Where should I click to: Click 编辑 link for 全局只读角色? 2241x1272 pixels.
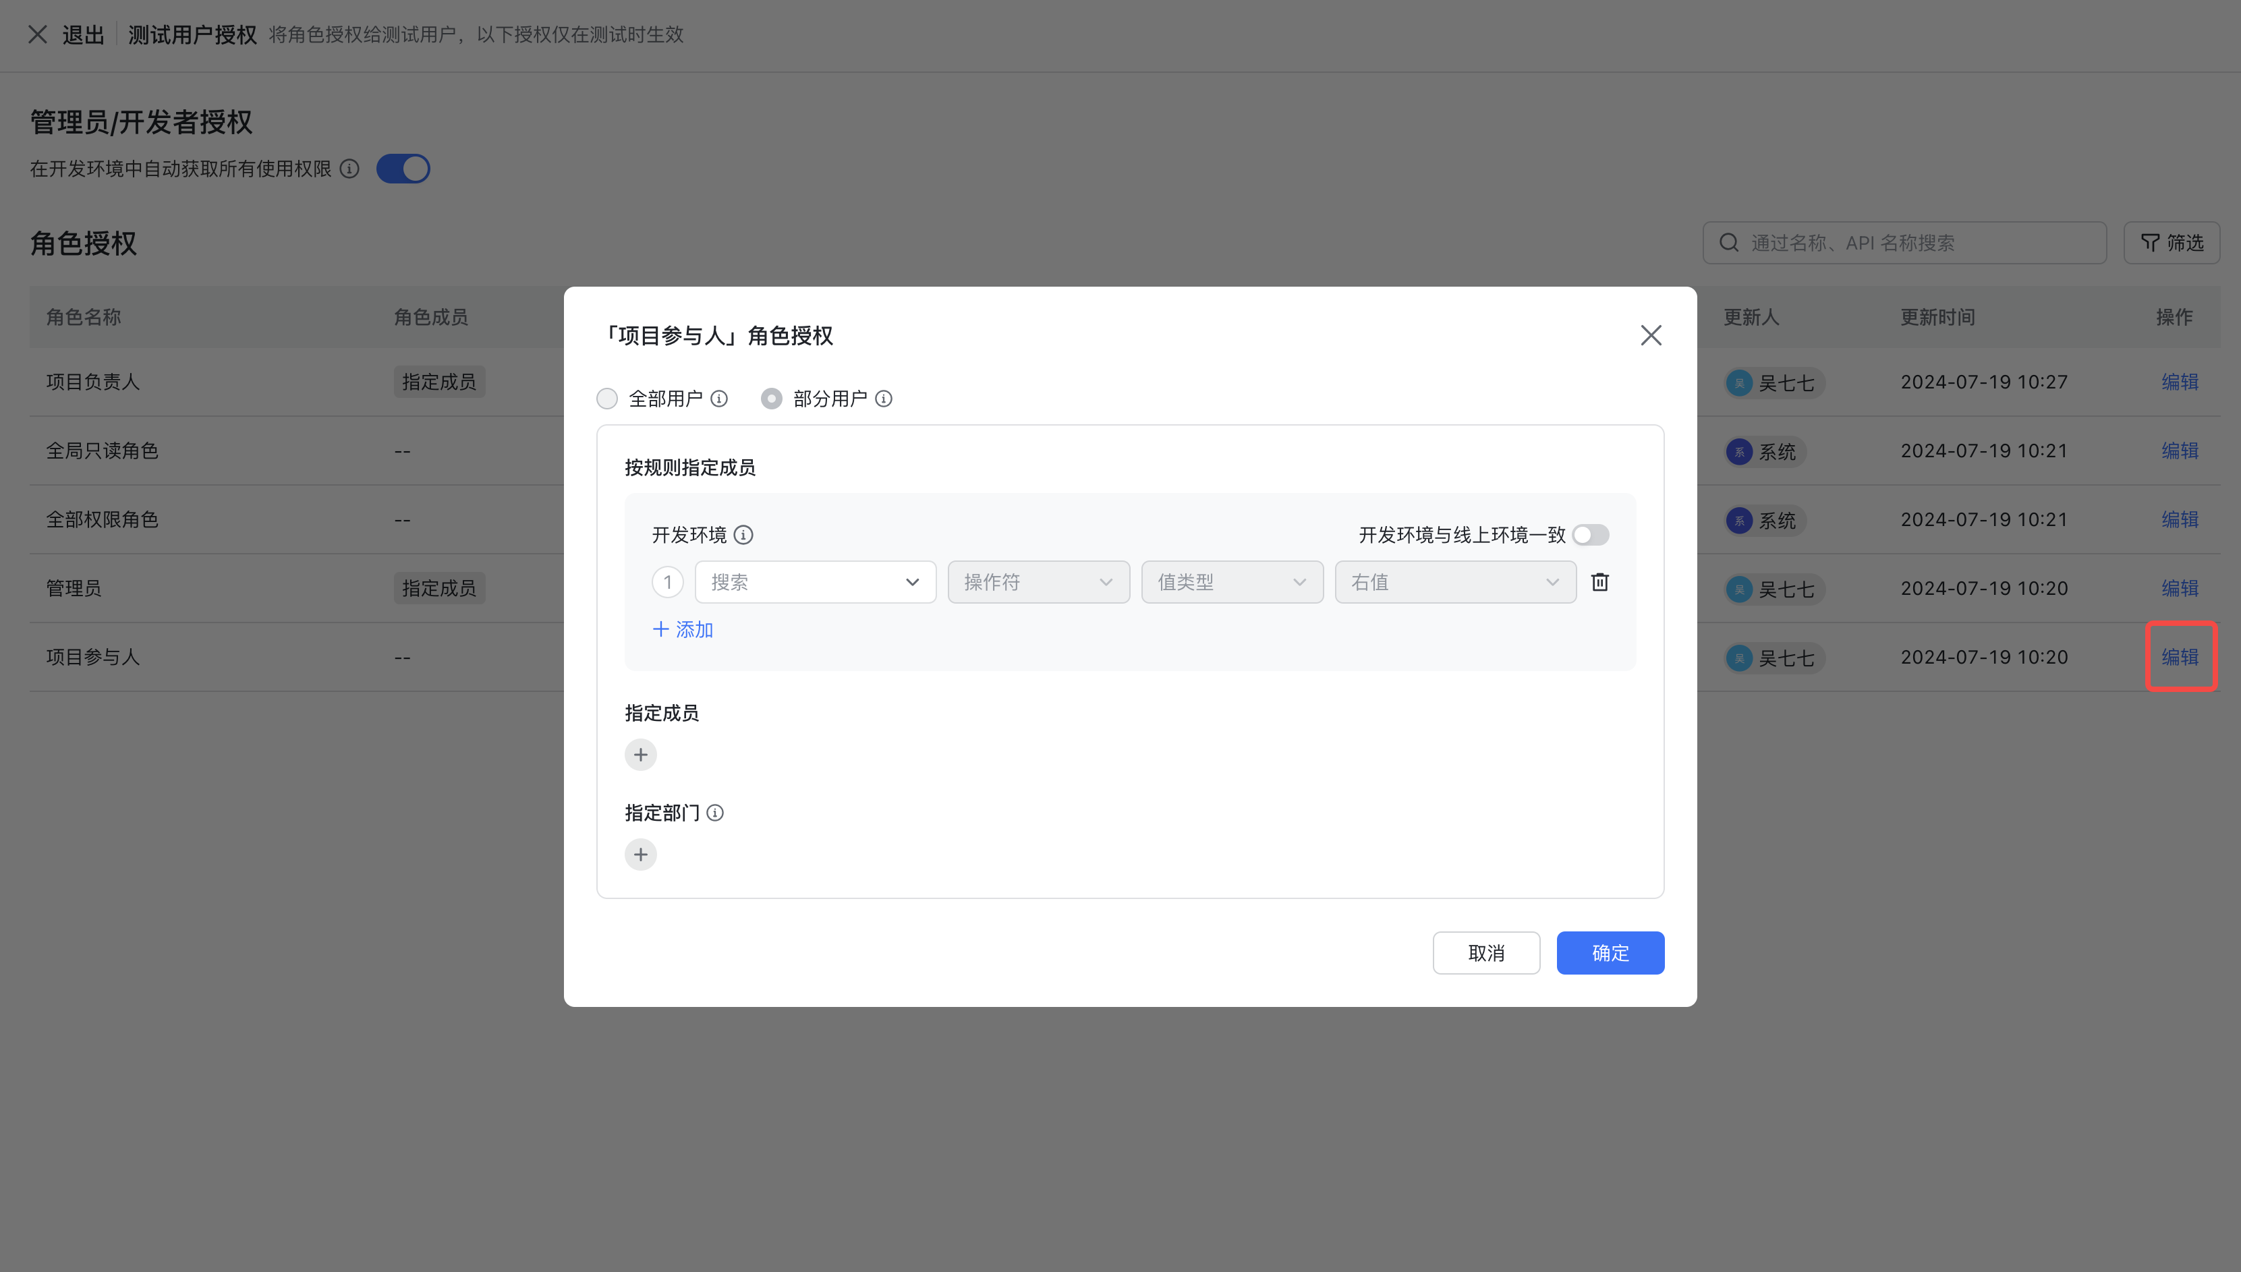pos(2180,451)
